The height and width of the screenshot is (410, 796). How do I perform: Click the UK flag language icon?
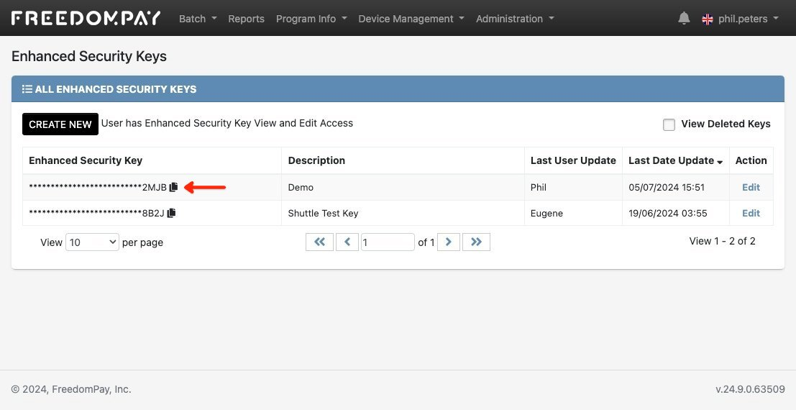(707, 19)
